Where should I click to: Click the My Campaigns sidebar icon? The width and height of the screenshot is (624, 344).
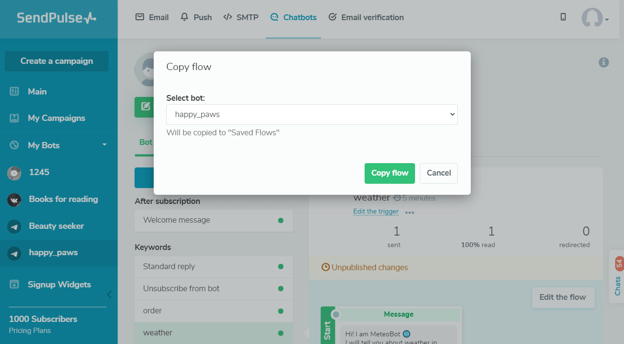14,118
